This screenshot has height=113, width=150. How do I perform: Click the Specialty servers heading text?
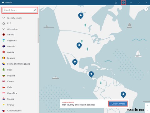[14, 18]
